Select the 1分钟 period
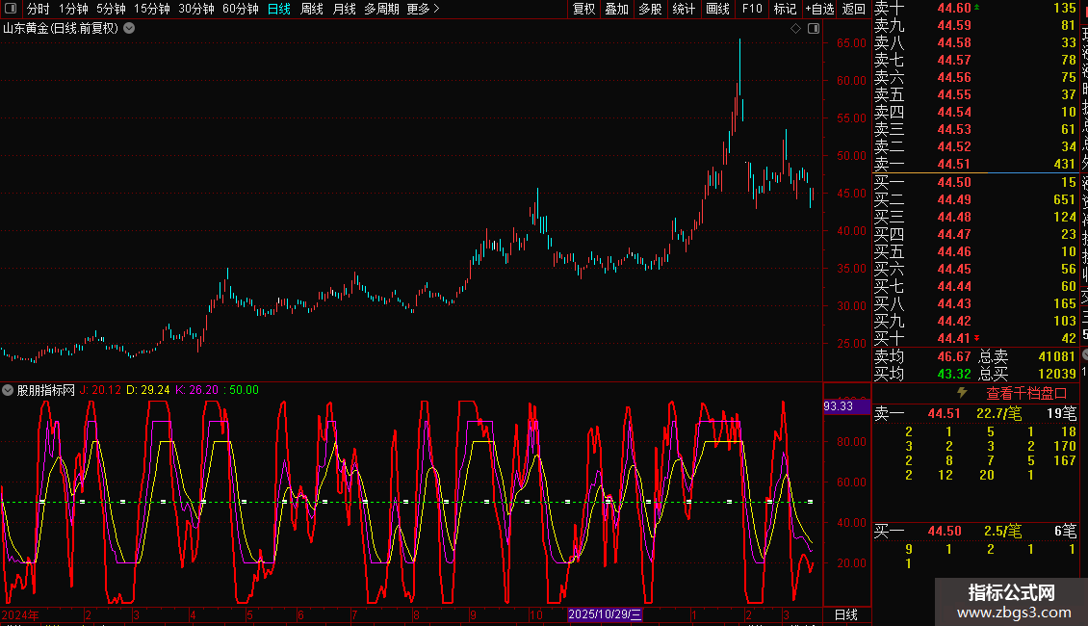 pyautogui.click(x=73, y=9)
